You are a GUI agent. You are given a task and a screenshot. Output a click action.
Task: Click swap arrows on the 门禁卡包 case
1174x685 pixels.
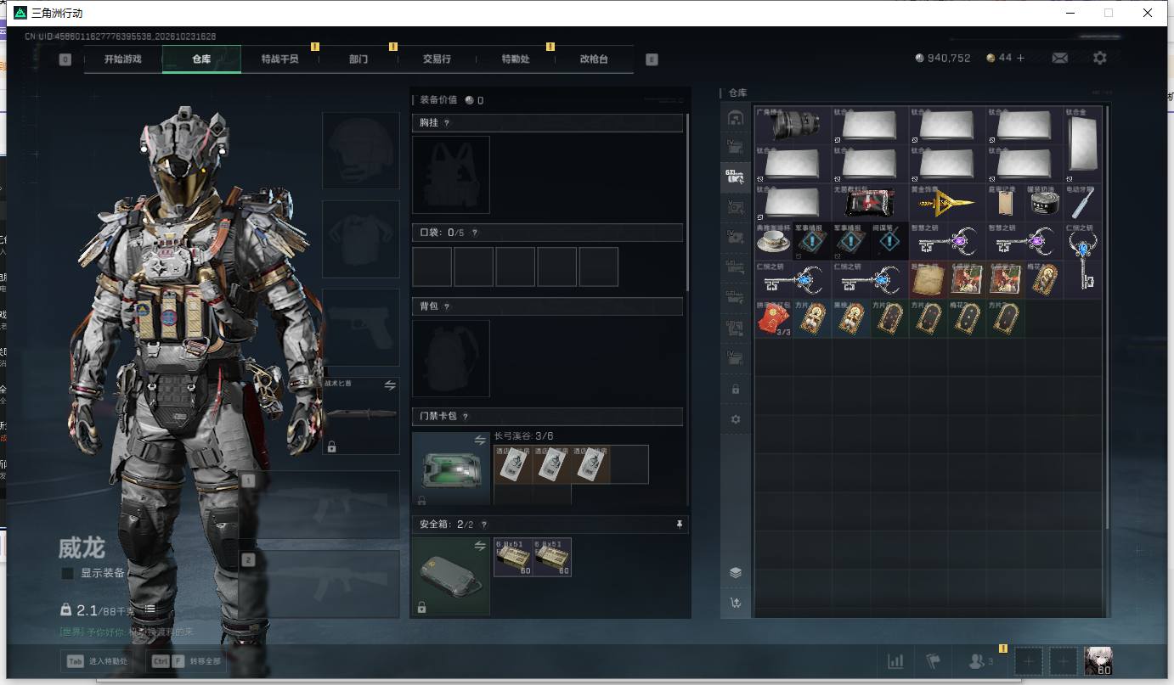[480, 440]
